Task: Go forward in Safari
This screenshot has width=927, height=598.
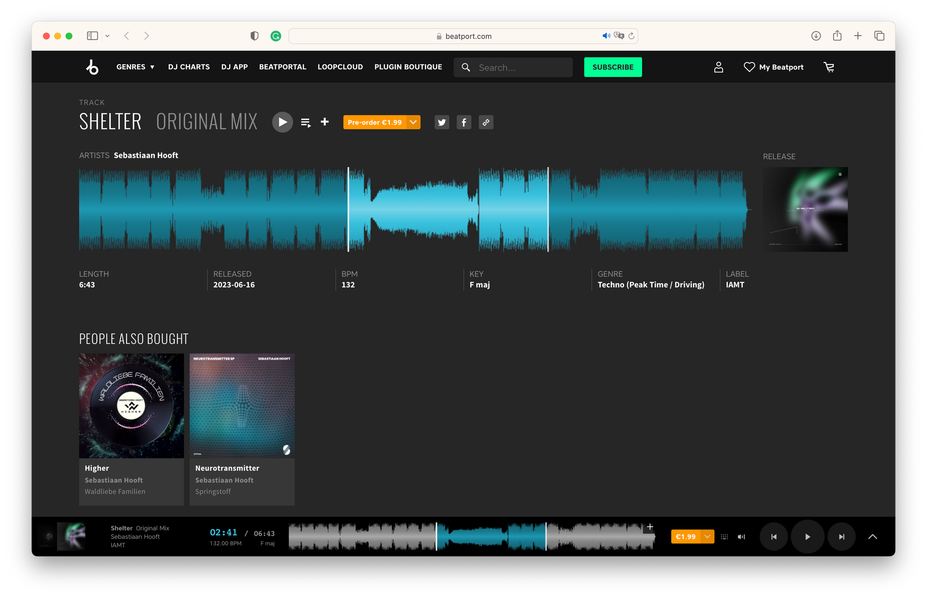Action: click(x=146, y=36)
